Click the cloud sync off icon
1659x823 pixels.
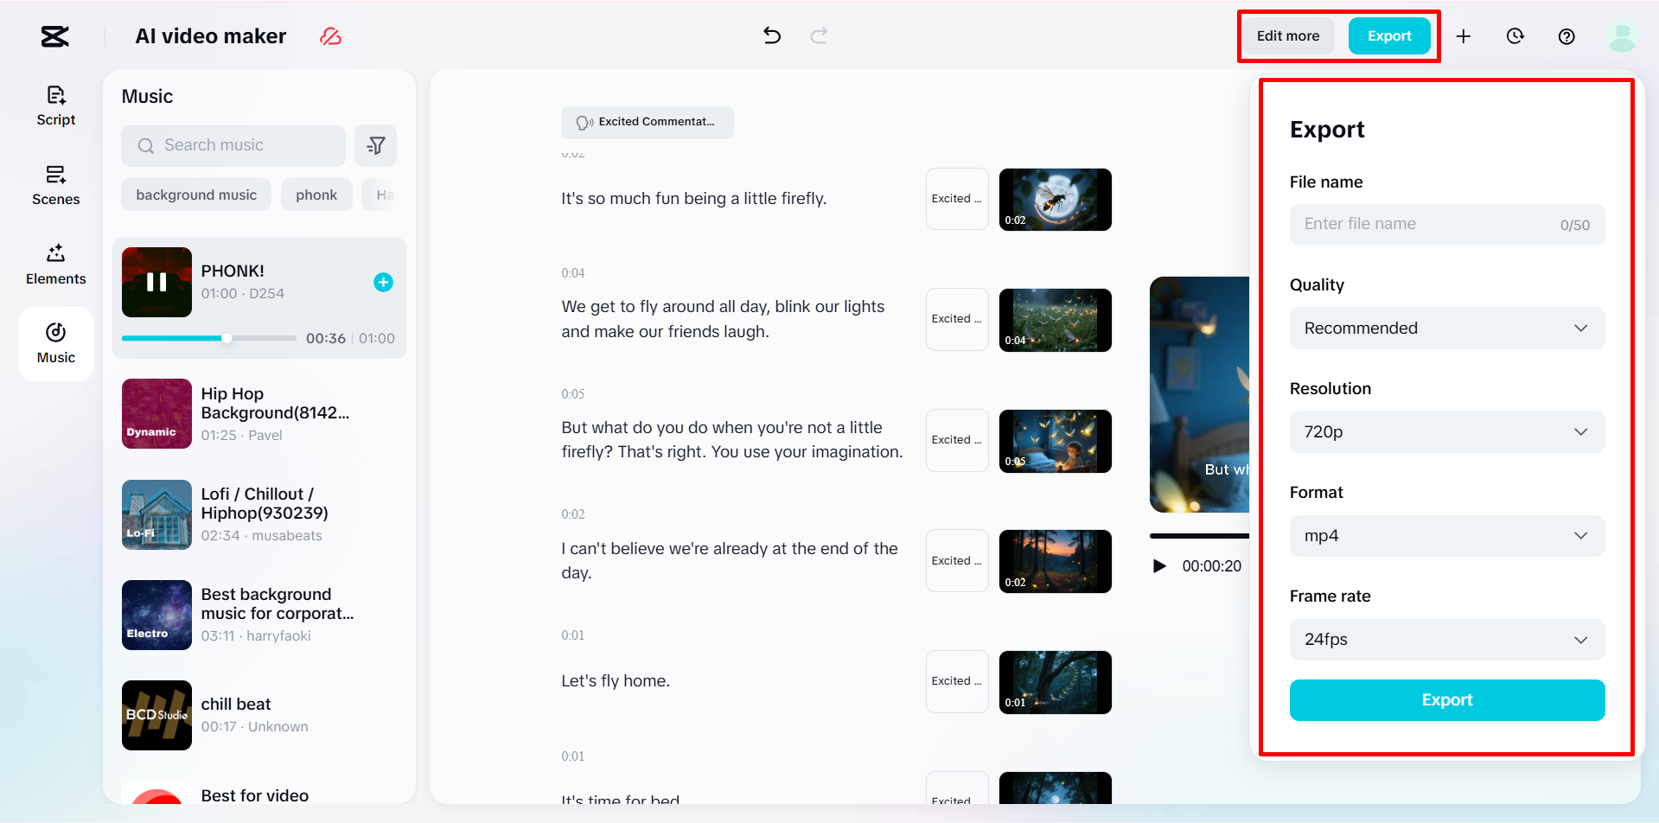pyautogui.click(x=330, y=36)
